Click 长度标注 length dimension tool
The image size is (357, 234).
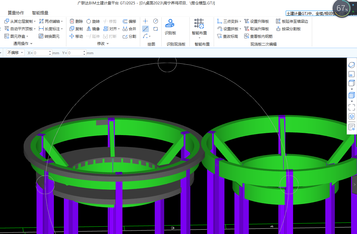pos(50,29)
